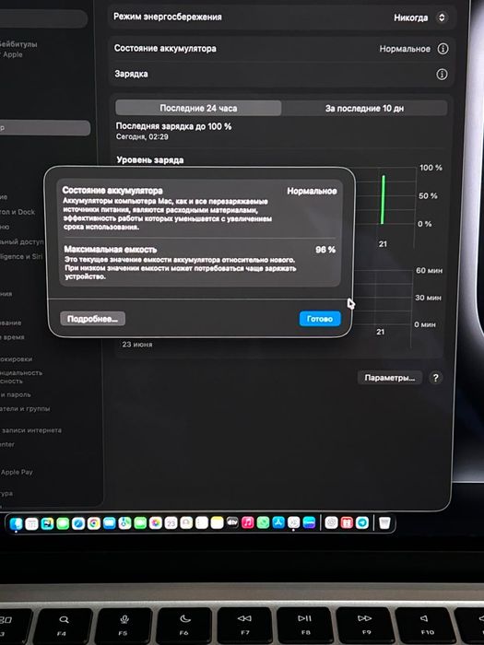Click Нормальное value in Состояние аккумулятора row
The height and width of the screenshot is (645, 484).
(x=405, y=49)
